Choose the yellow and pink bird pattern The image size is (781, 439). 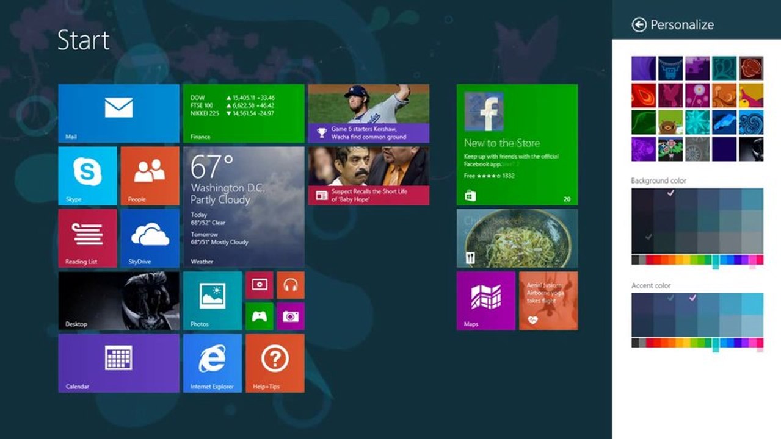pos(751,95)
